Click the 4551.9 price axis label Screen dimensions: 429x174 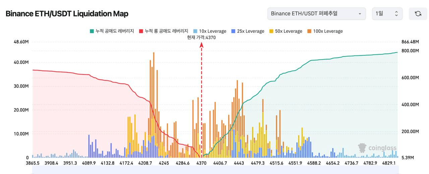click(295, 163)
